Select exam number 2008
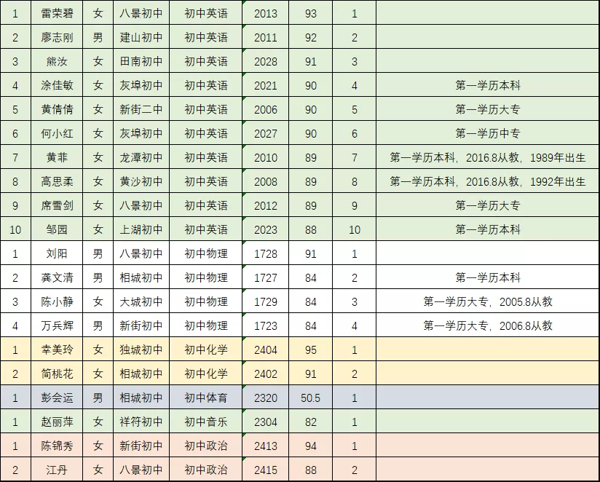 [266, 182]
